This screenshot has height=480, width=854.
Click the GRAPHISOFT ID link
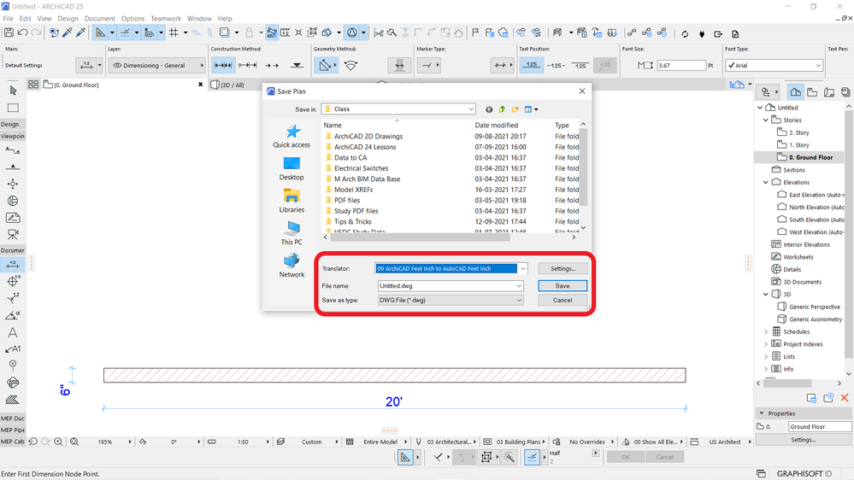coord(804,473)
